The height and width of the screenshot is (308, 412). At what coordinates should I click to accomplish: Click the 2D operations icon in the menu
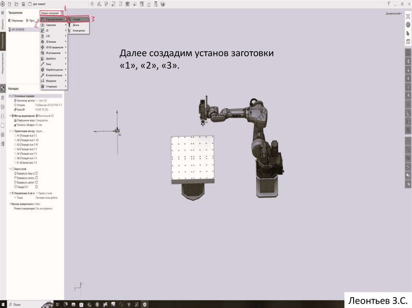(x=43, y=31)
